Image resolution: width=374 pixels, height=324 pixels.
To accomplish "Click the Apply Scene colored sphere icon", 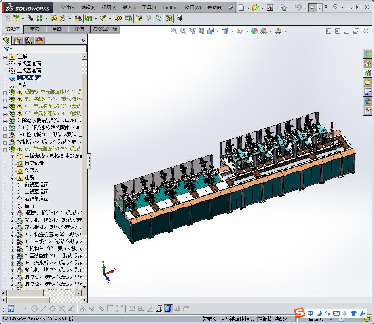I will (x=264, y=31).
